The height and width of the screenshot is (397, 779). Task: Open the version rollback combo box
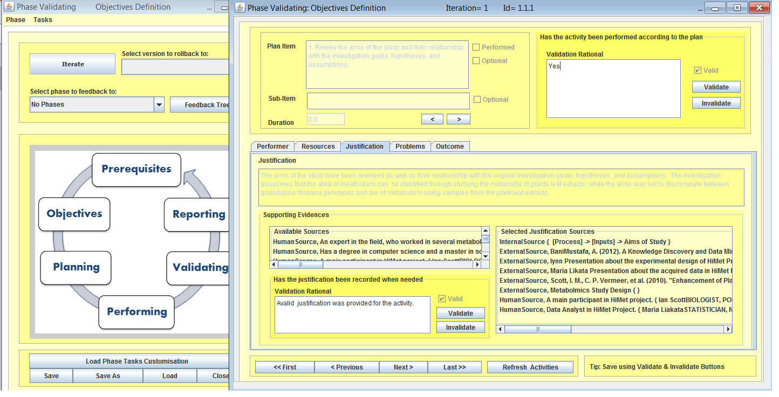point(175,67)
